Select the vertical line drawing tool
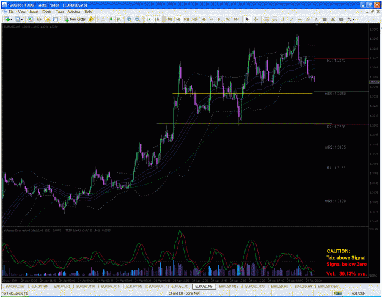Viewport: 382px width, 297px height. click(x=283, y=19)
